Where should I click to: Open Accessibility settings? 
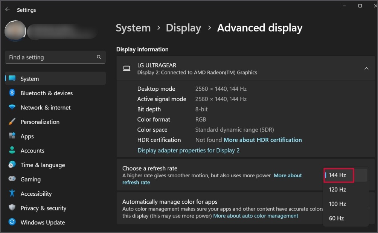pyautogui.click(x=55, y=194)
